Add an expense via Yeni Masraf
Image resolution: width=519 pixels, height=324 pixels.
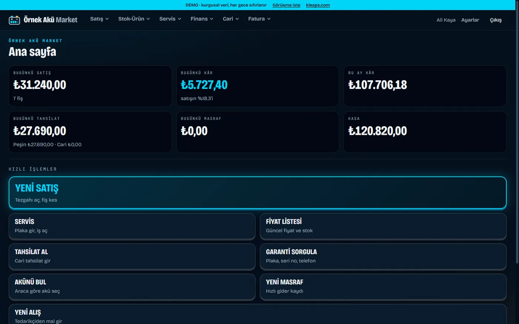click(383, 287)
